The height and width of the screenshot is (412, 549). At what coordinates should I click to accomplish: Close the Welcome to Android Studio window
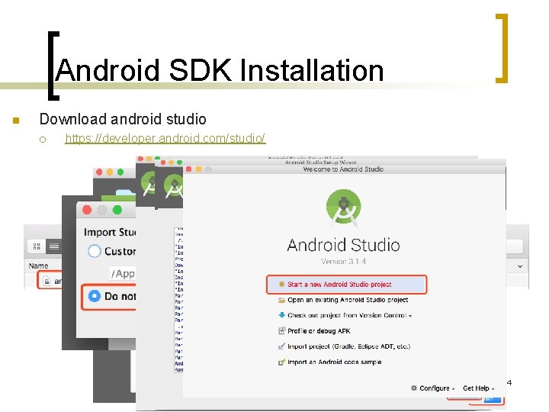point(189,169)
